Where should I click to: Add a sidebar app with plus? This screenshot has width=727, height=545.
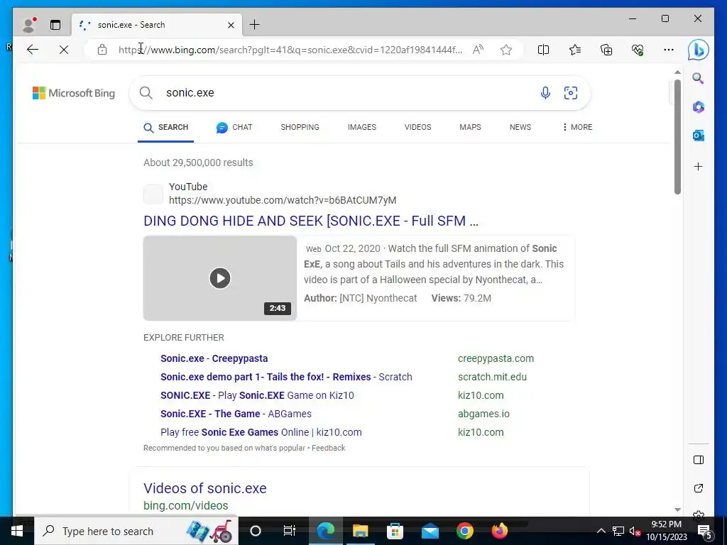[x=699, y=166]
